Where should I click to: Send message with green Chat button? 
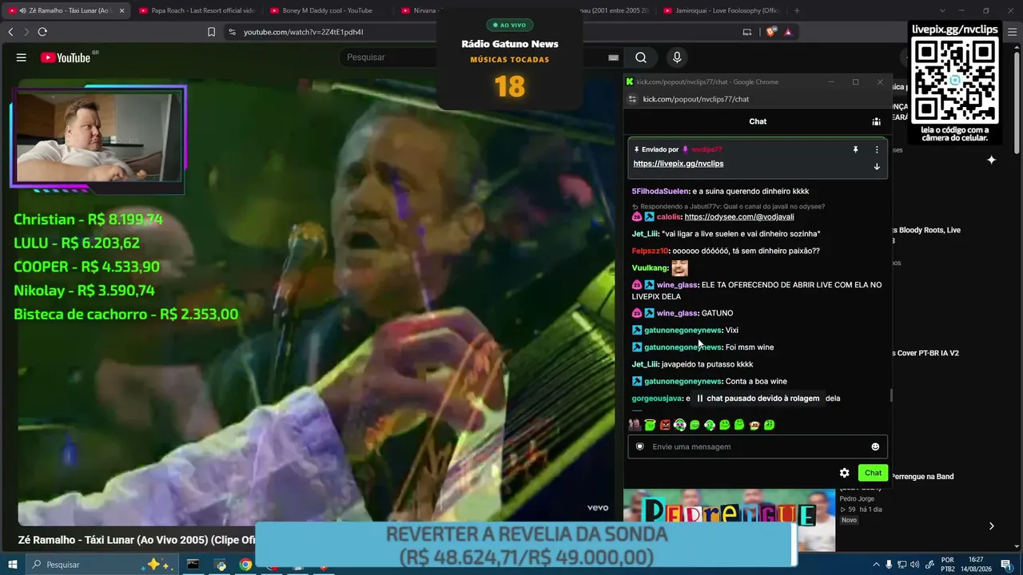pyautogui.click(x=873, y=473)
